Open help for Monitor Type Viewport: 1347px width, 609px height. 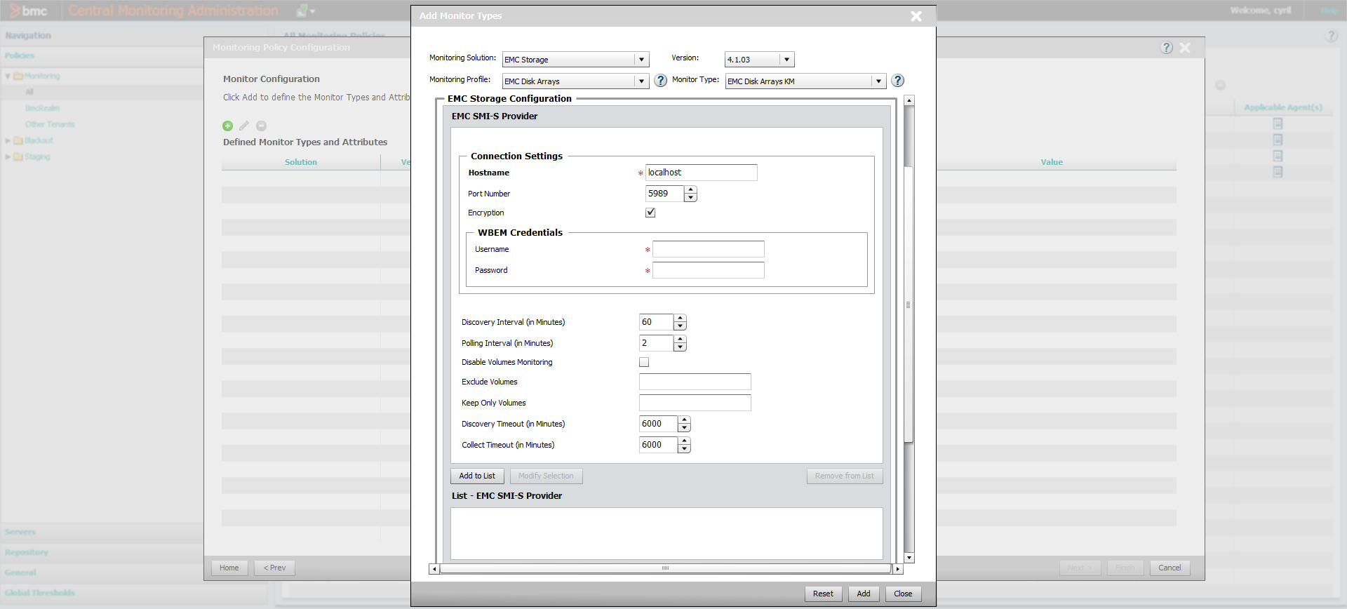click(x=897, y=81)
